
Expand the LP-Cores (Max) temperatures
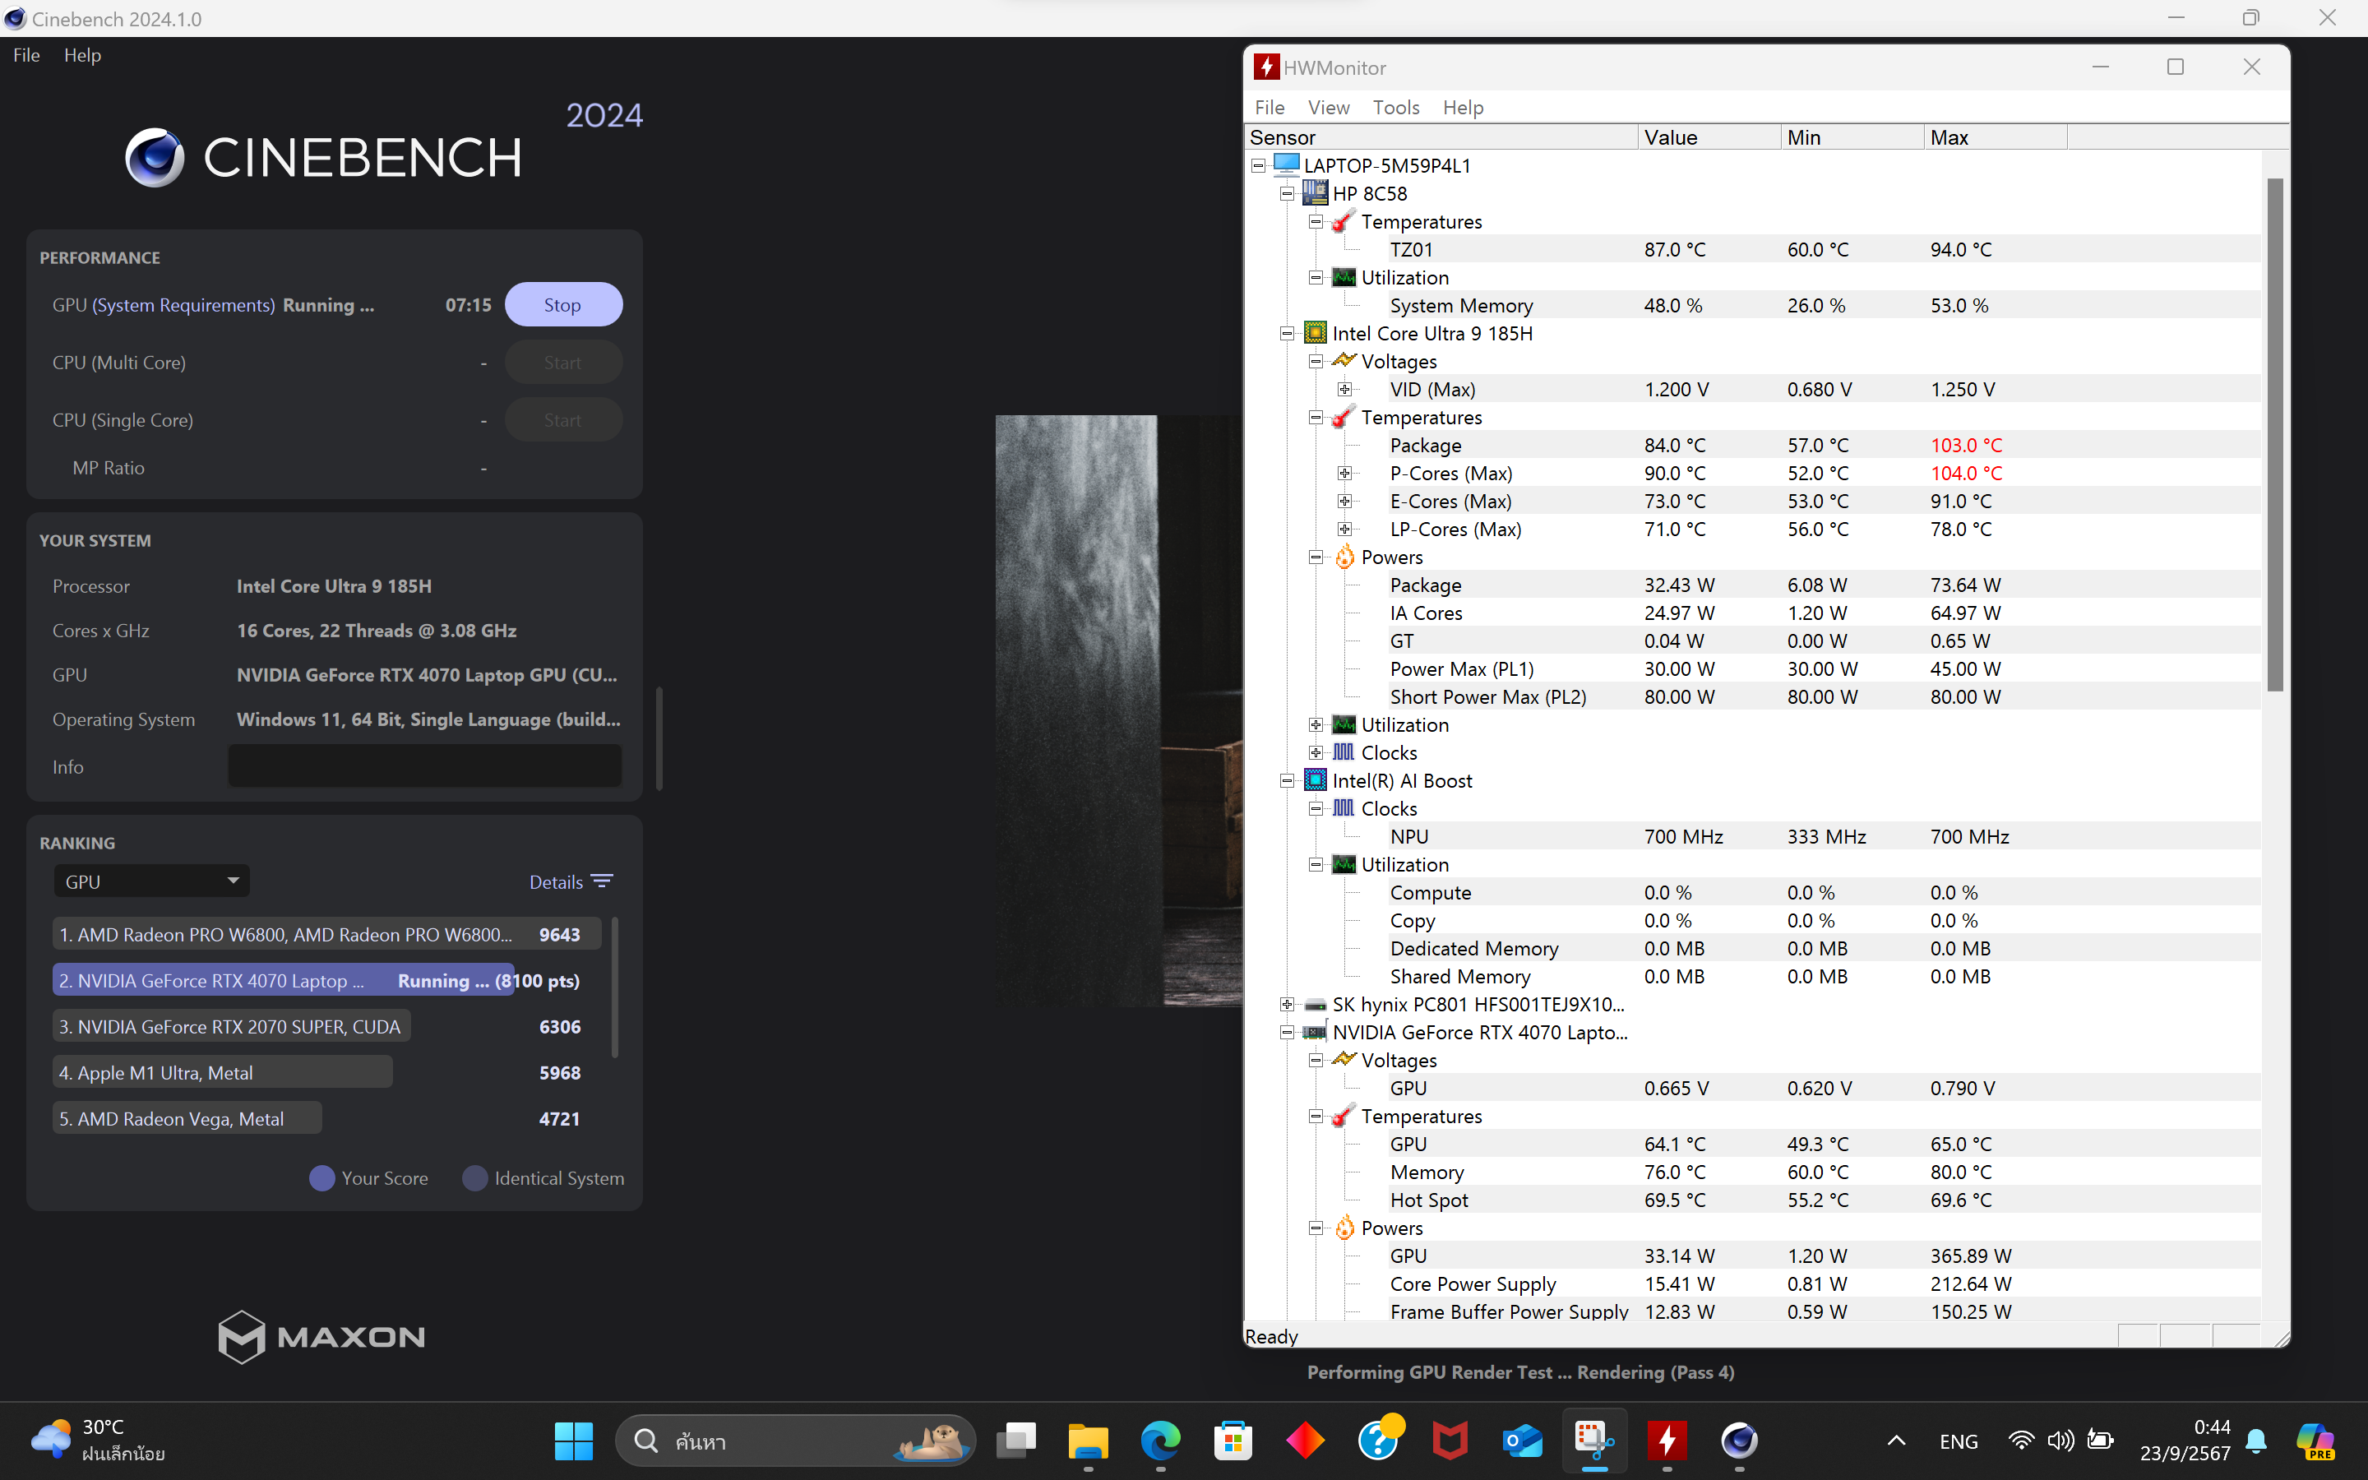[1344, 530]
